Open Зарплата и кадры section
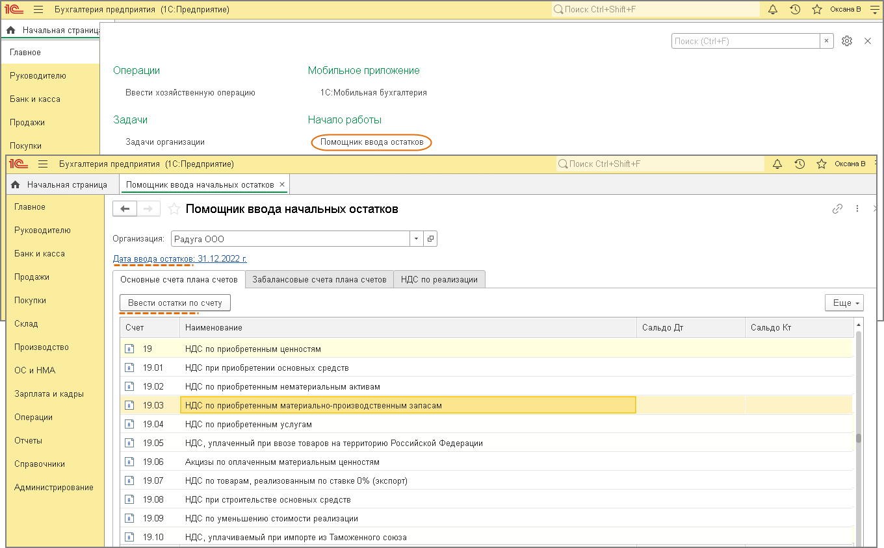 (x=49, y=393)
